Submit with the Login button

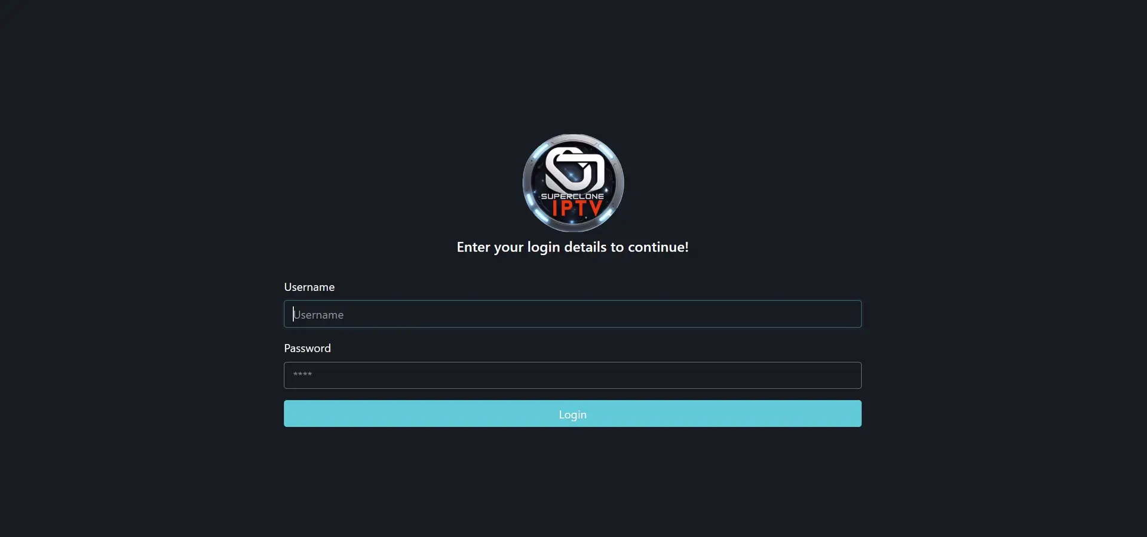pos(572,413)
